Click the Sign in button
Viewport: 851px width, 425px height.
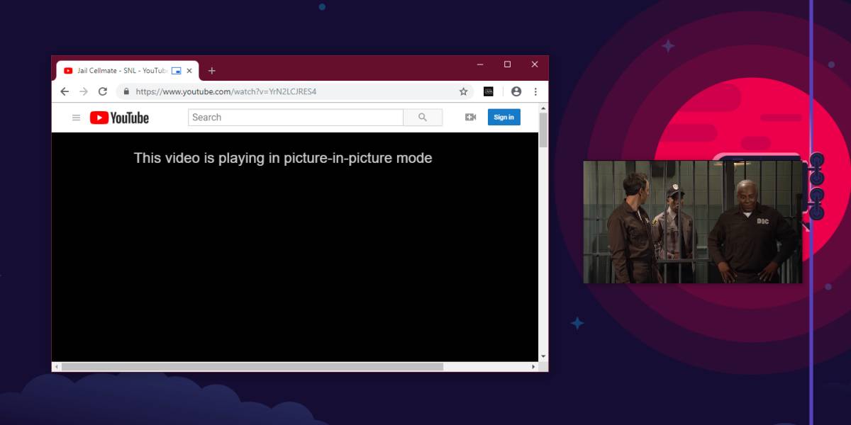[504, 118]
